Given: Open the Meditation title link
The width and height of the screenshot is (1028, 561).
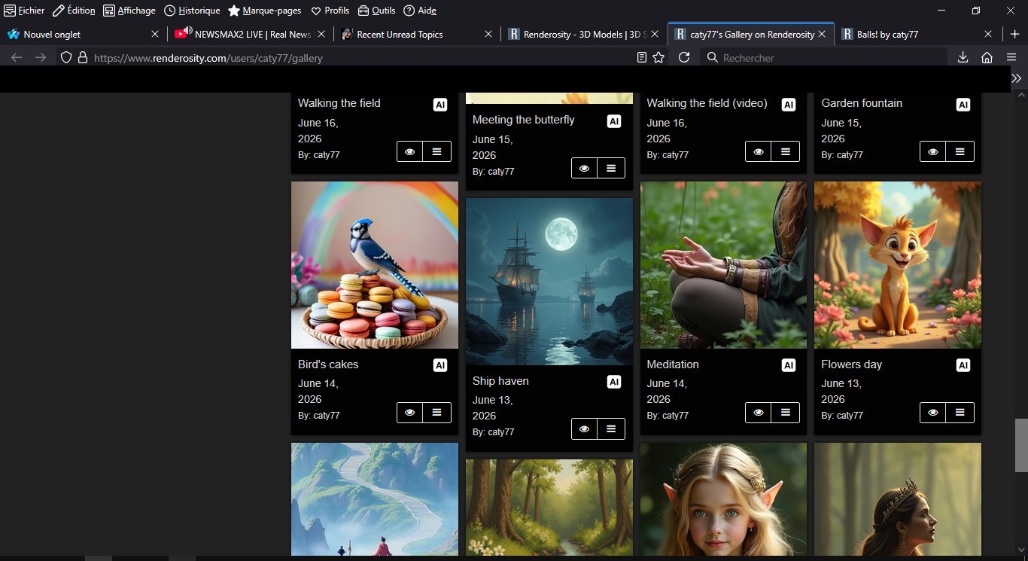Looking at the screenshot, I should [673, 364].
